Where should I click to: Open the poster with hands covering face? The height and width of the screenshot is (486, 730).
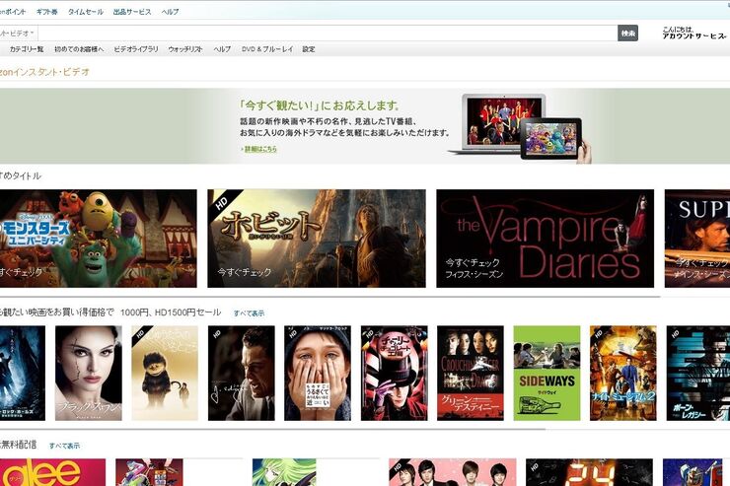318,373
